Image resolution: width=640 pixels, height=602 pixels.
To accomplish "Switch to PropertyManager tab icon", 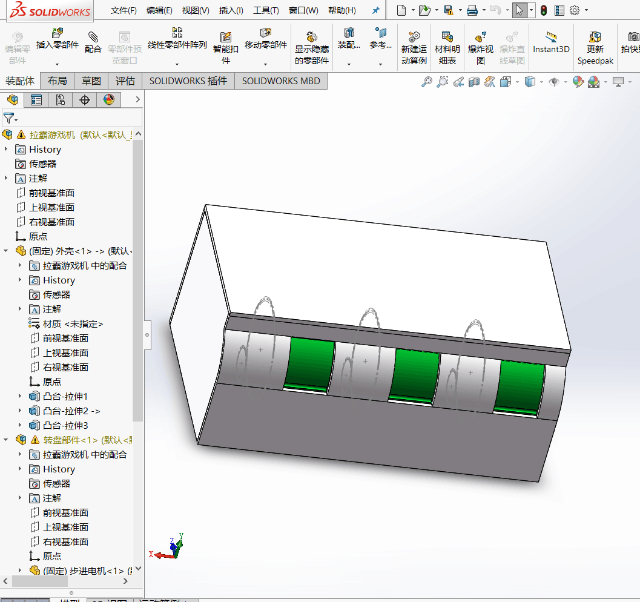I will click(36, 99).
